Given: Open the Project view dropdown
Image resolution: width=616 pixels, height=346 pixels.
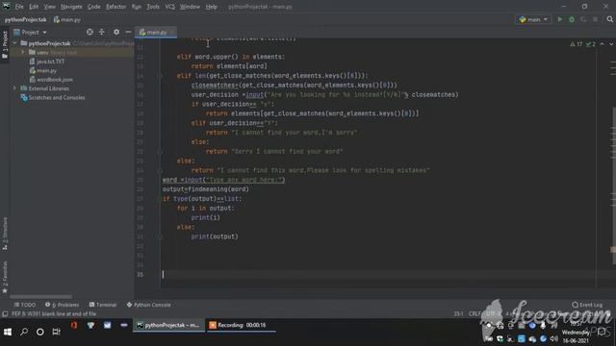Looking at the screenshot, I should click(31, 32).
